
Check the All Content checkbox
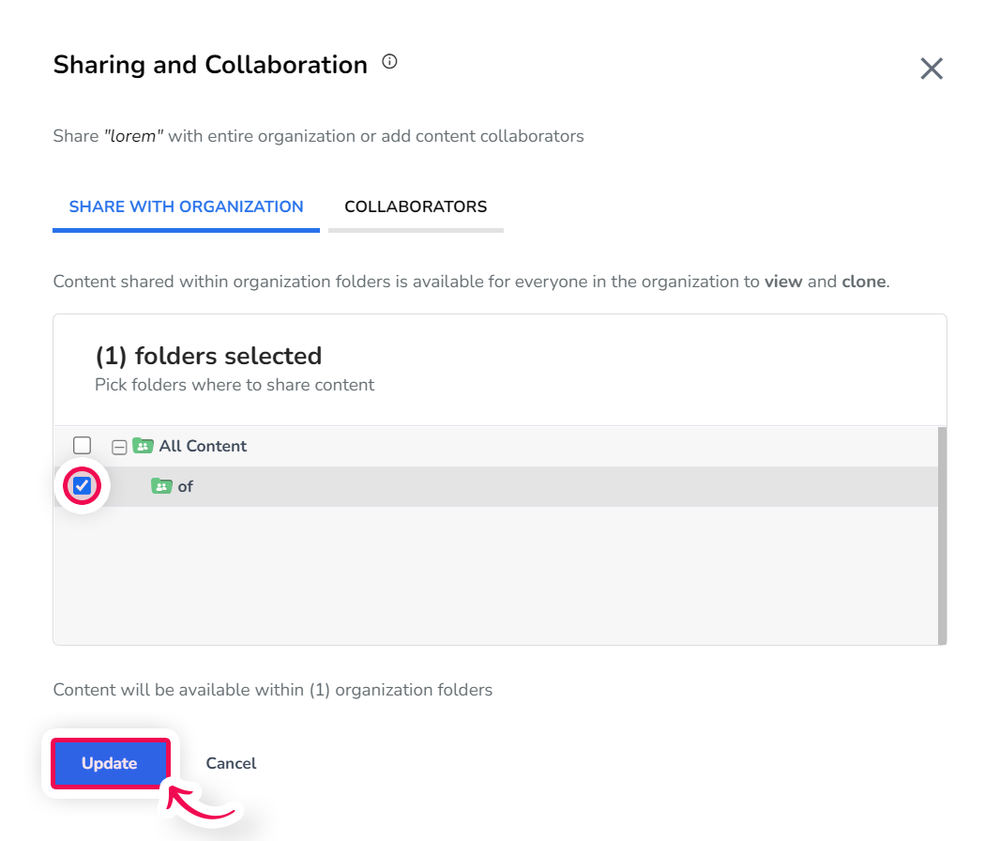tap(83, 445)
